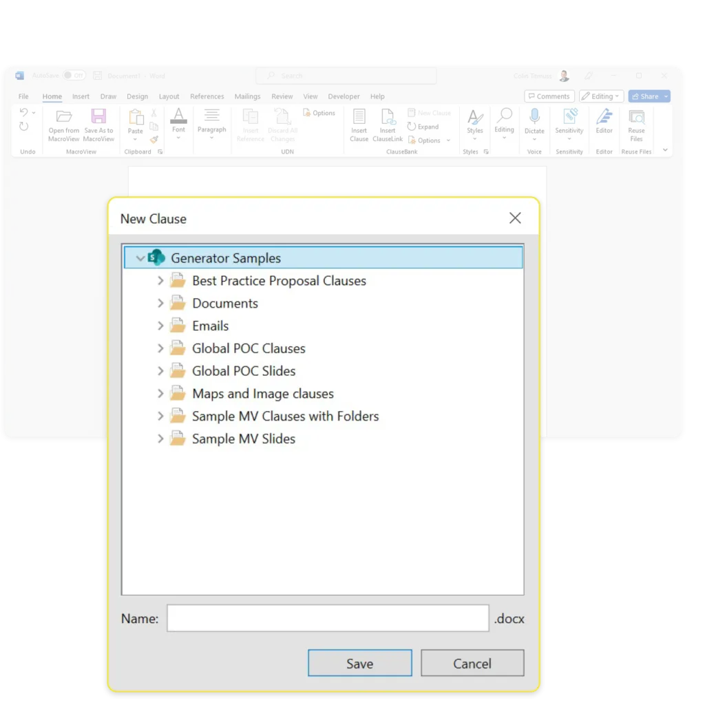Click Save As to MacroView icon

pos(98,116)
